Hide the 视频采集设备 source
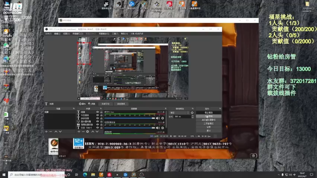Screen dimensions: 317x178 (x=97, y=125)
